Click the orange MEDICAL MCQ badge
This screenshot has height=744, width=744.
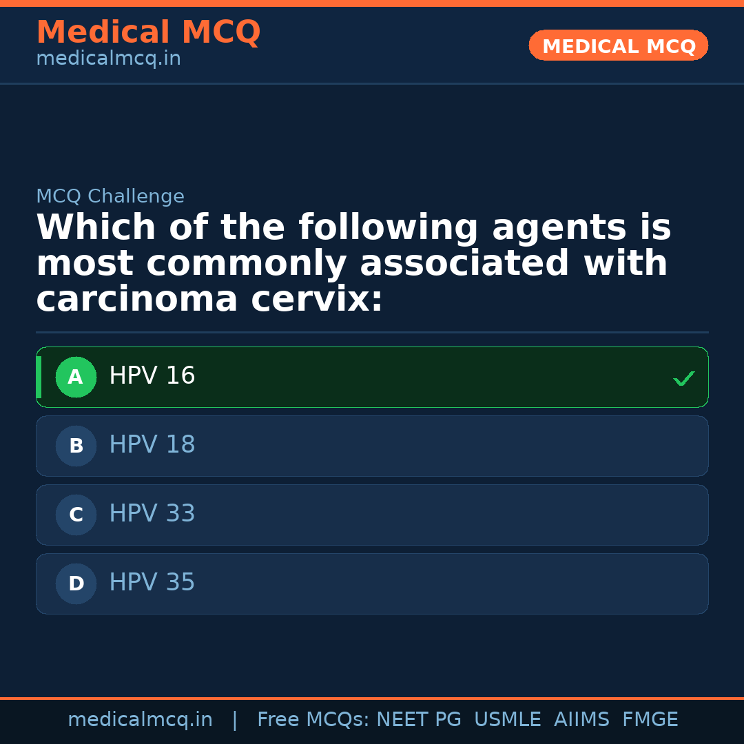[619, 45]
